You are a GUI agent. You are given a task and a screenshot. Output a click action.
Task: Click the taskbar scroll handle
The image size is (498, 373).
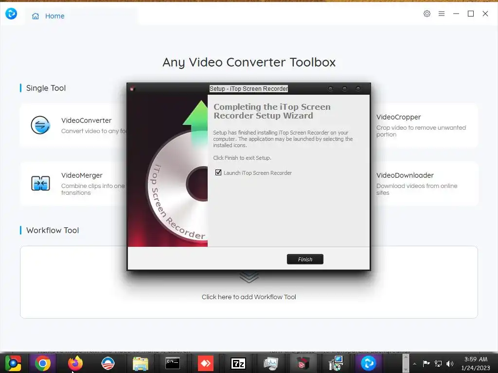406,363
